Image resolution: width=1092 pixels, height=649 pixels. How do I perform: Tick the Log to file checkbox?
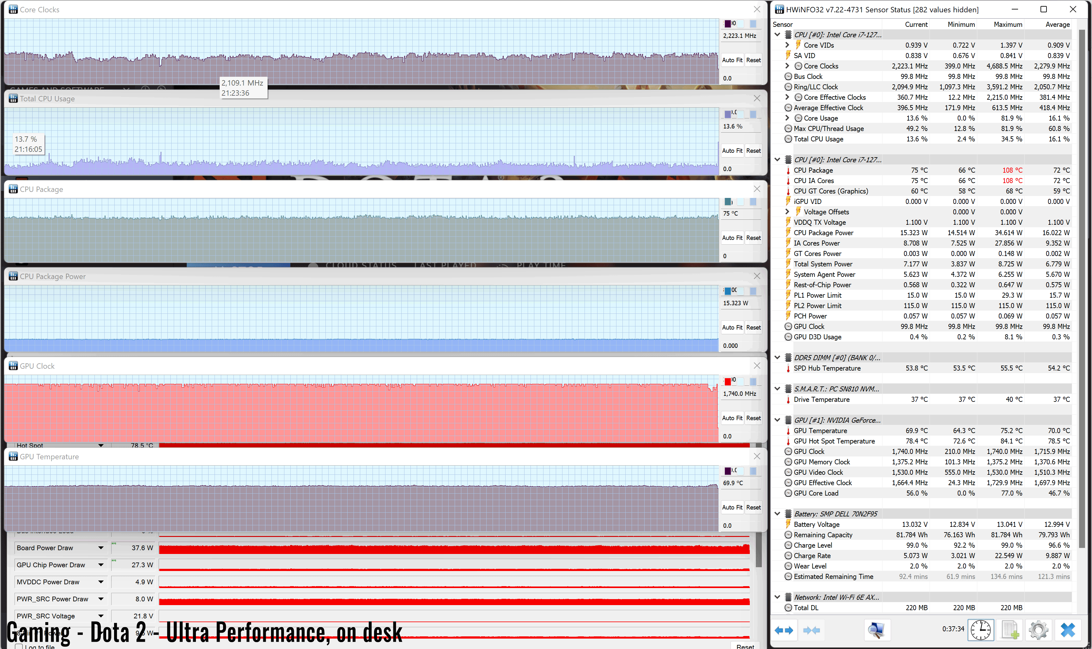(x=19, y=646)
